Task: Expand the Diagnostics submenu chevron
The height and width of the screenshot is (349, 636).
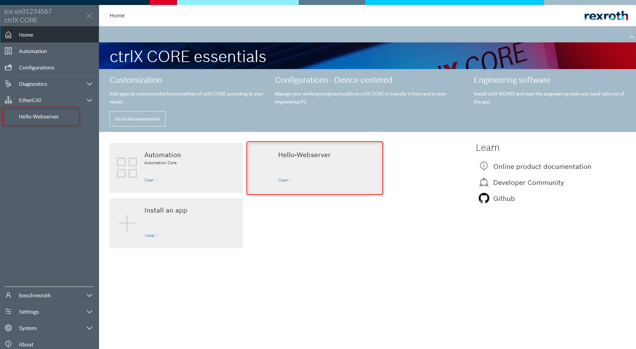Action: 89,84
